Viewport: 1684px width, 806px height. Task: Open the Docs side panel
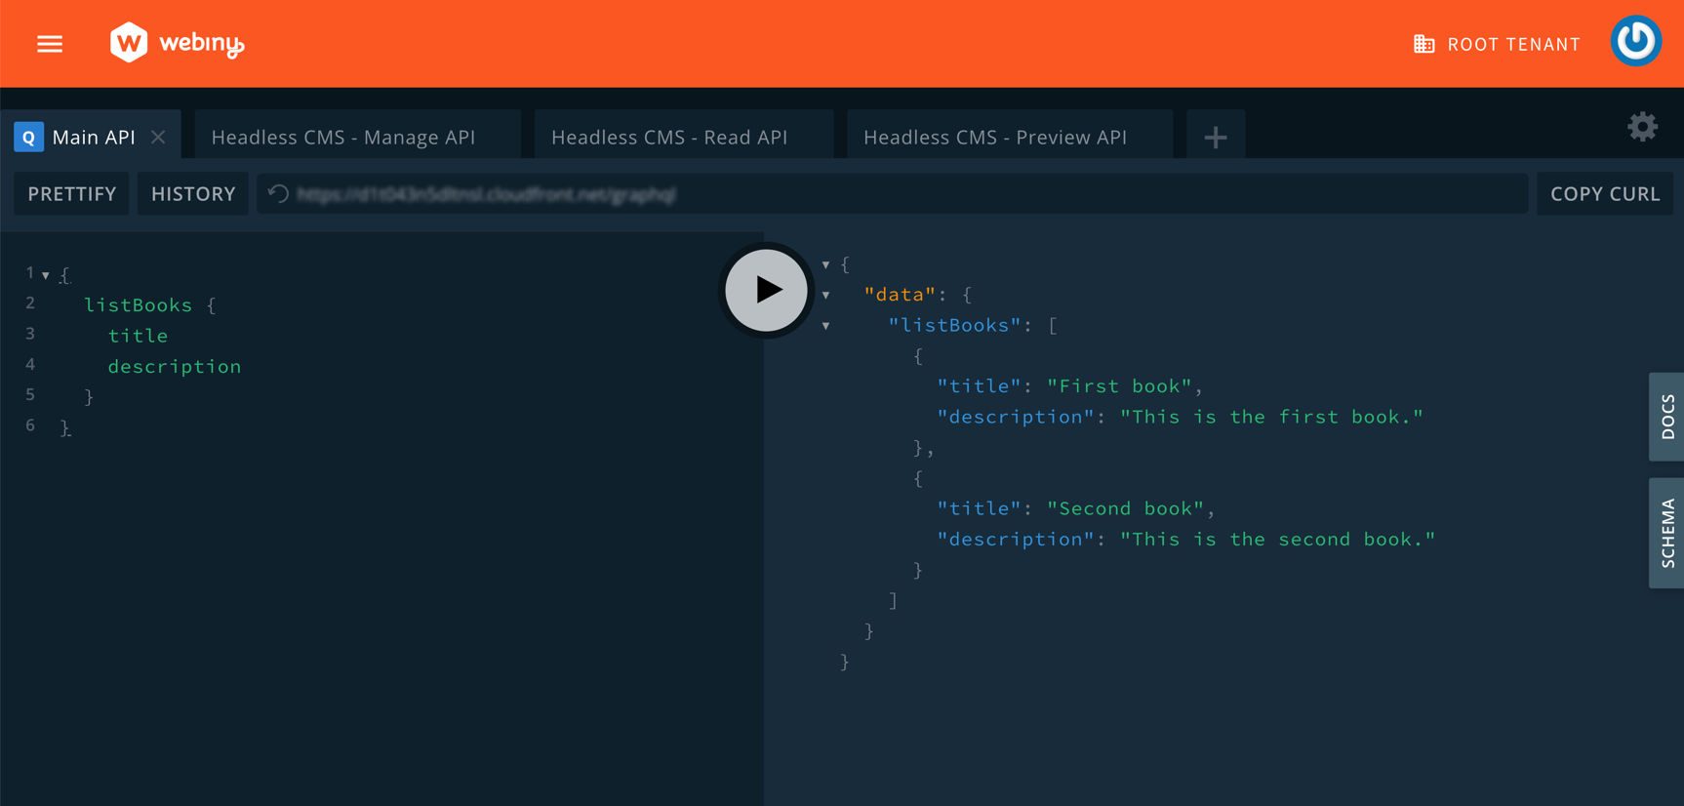[1667, 417]
